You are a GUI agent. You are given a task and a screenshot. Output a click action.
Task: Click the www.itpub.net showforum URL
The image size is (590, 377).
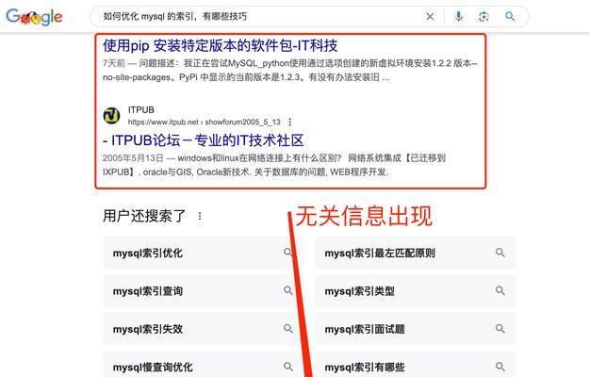click(x=205, y=122)
